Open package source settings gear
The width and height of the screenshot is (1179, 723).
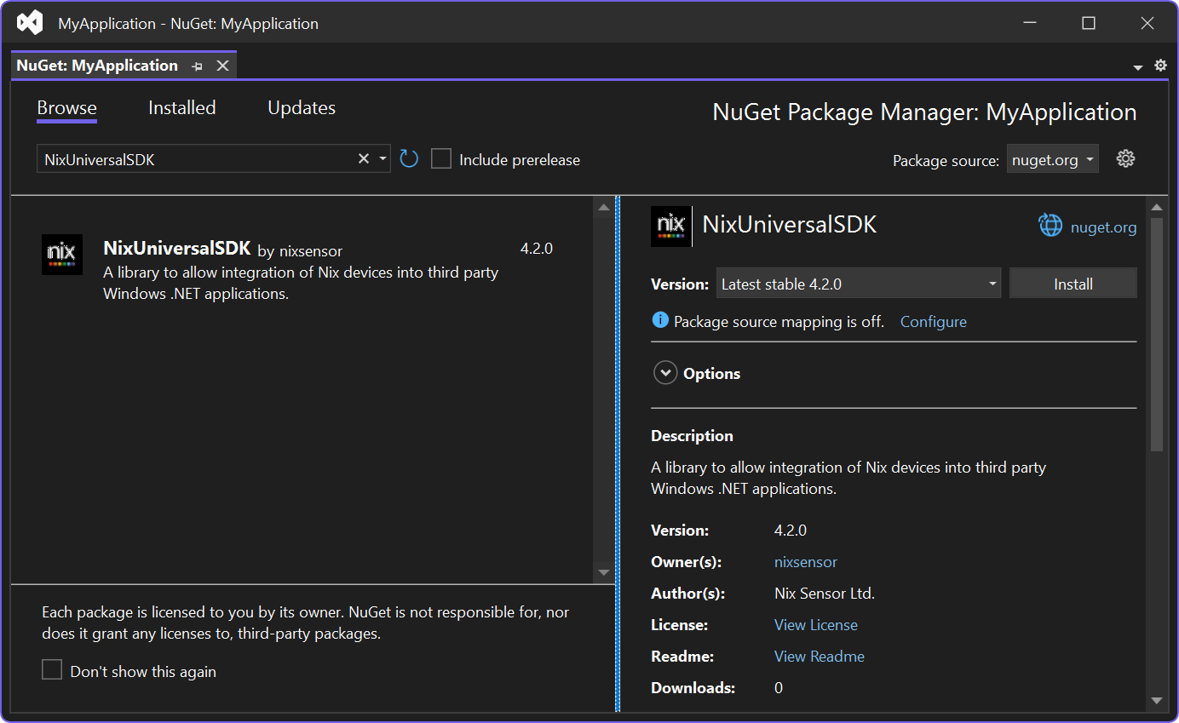pyautogui.click(x=1125, y=158)
